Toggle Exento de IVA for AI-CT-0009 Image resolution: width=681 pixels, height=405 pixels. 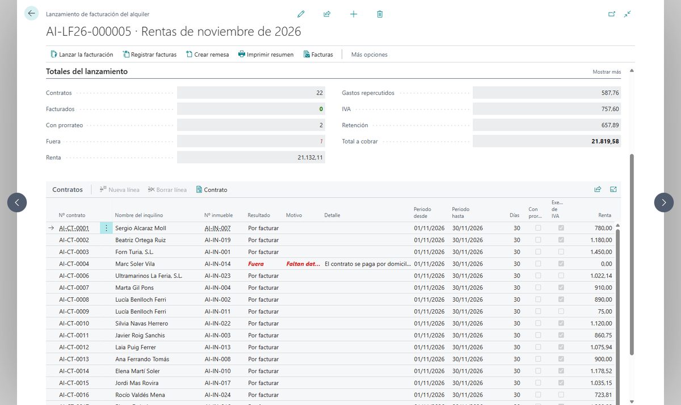click(x=561, y=311)
